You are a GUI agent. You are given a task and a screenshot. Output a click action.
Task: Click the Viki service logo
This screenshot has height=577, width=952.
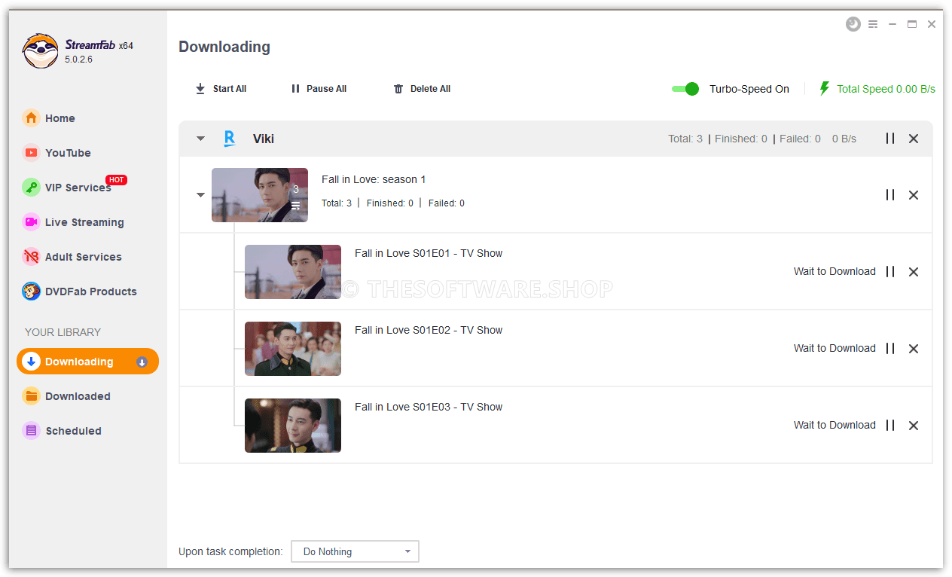[230, 139]
